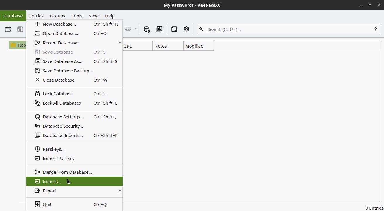Choose Lock All Databases menu entry
The image size is (384, 211).
click(74, 103)
